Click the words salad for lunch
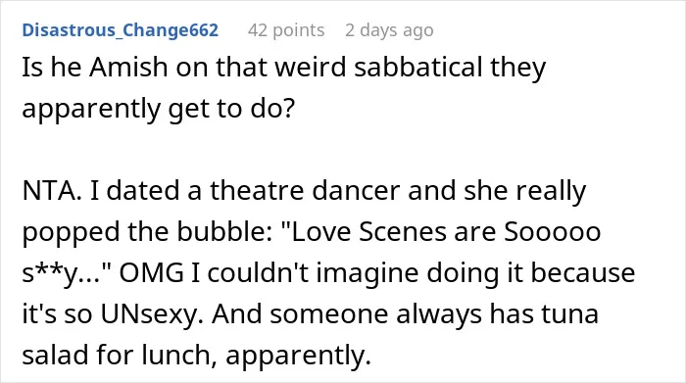This screenshot has width=686, height=383. point(120,355)
